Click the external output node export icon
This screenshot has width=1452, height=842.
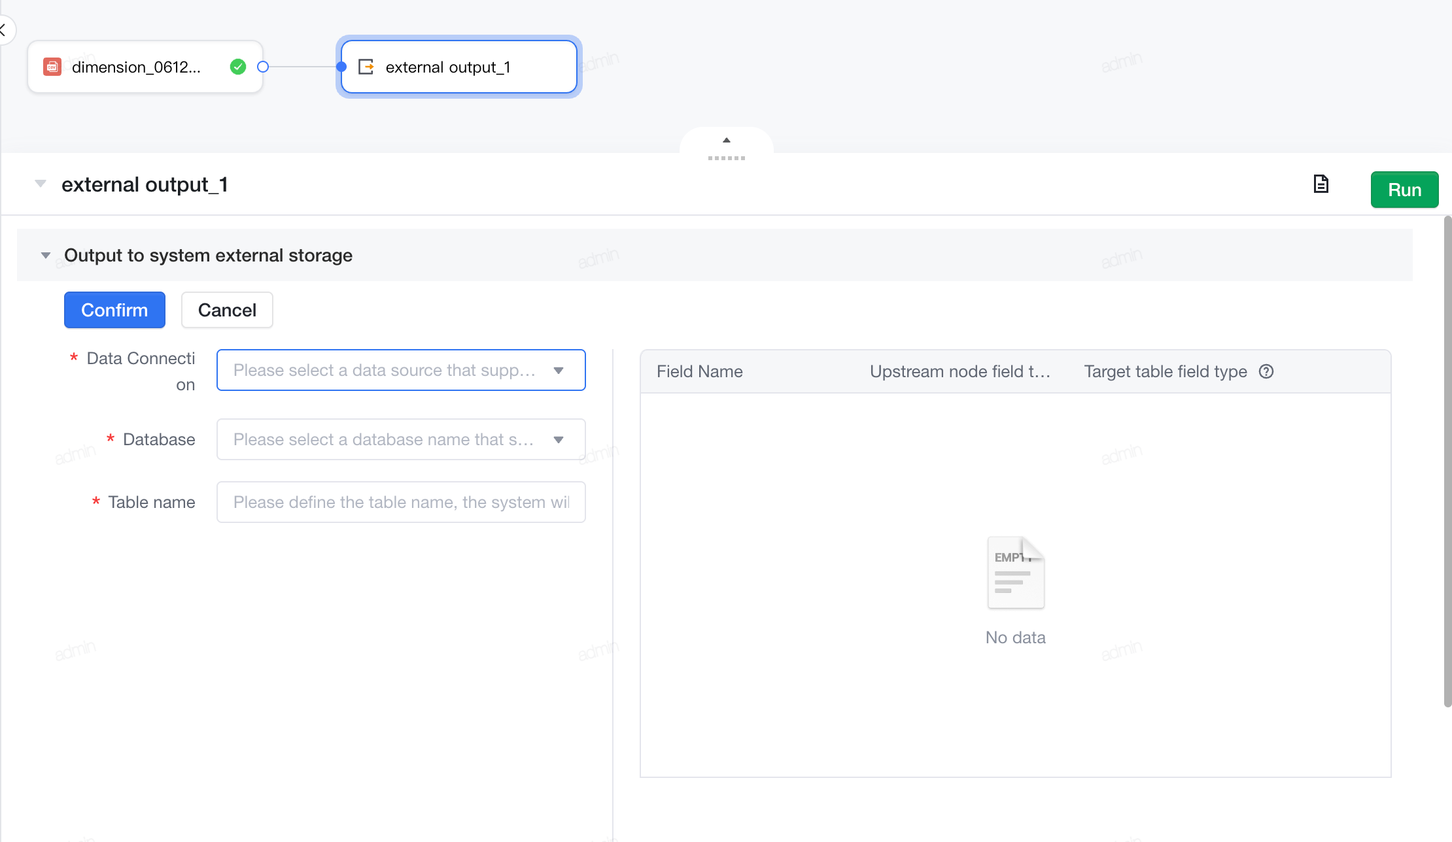click(366, 67)
